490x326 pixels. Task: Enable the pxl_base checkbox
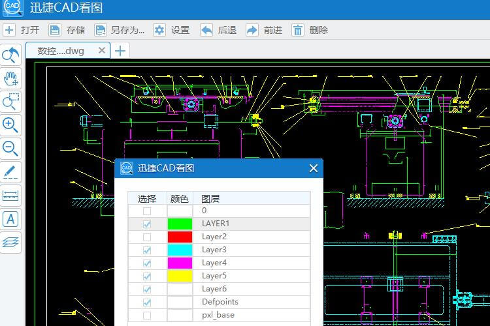[x=147, y=316]
